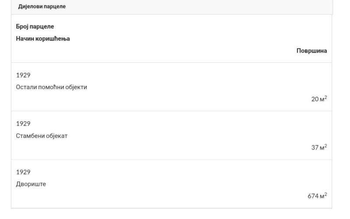Click the 37 м² area value

coord(319,147)
